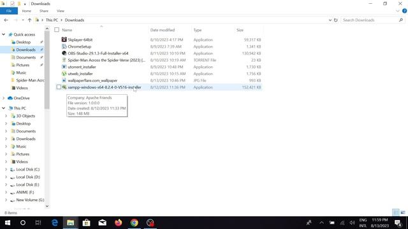Image resolution: width=408 pixels, height=229 pixels.
Task: Show hidden system tray icons
Action: pos(321,223)
